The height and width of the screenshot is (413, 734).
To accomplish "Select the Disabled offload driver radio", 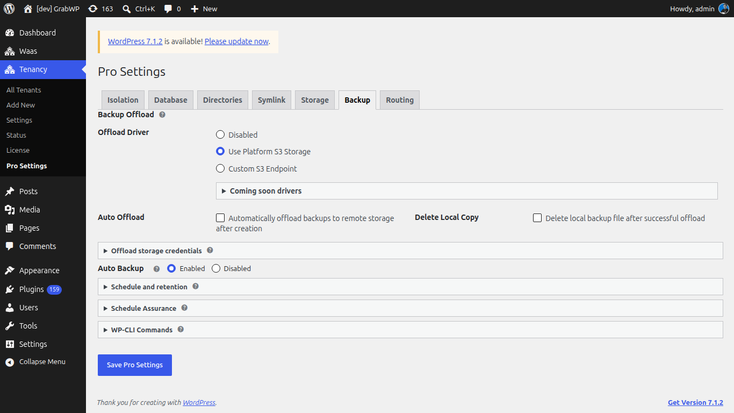I will tap(220, 134).
